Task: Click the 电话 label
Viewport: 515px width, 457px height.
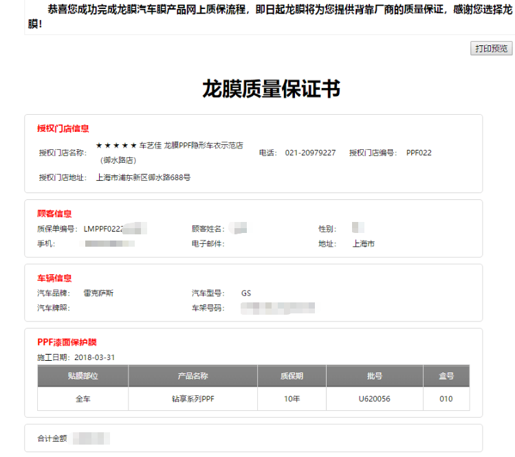Action: coord(268,153)
